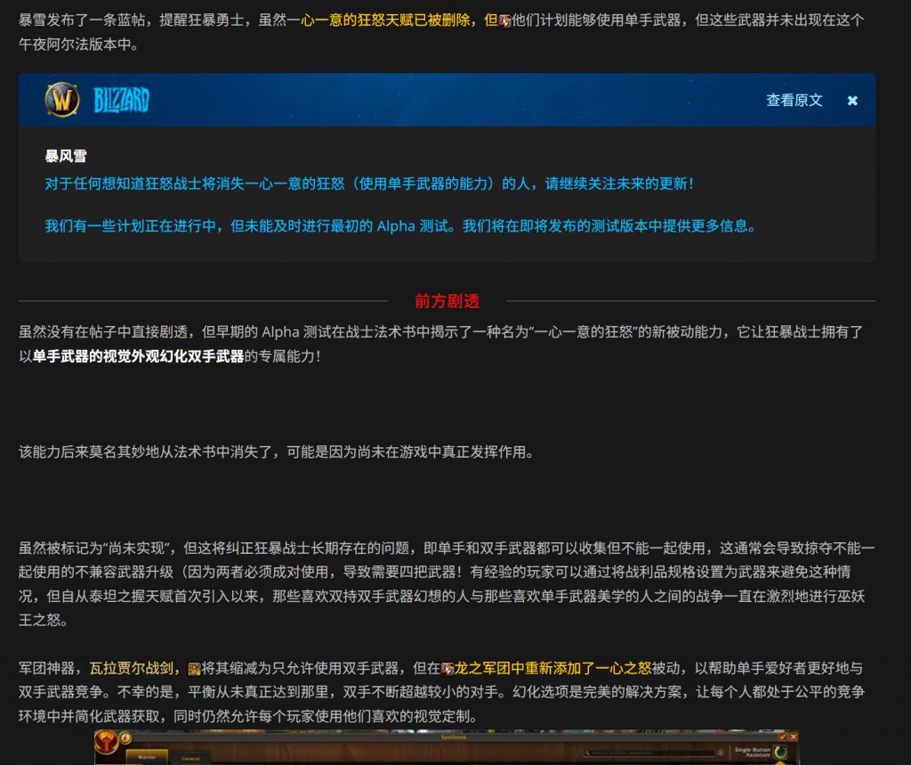This screenshot has width=911, height=765.
Task: Switch to the General spellbook tab
Action: [190, 758]
